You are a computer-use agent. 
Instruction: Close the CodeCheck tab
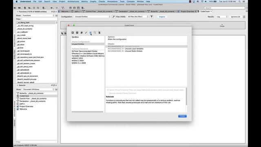pos(211,11)
